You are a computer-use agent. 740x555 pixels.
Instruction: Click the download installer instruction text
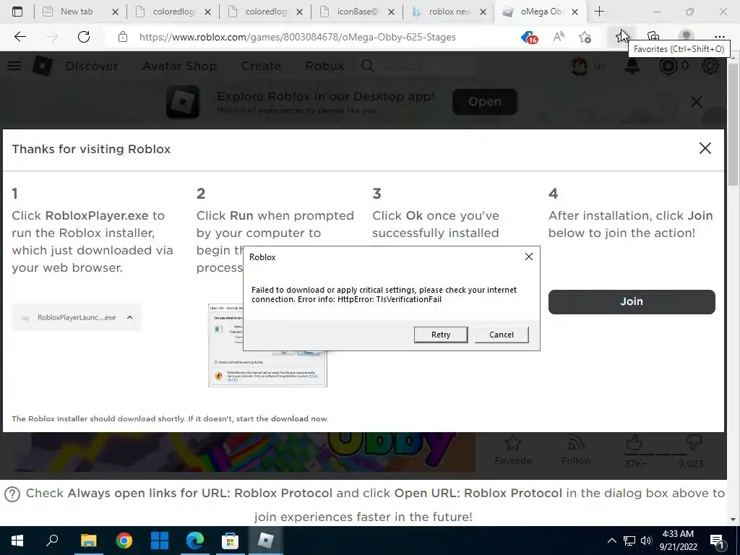click(x=170, y=418)
